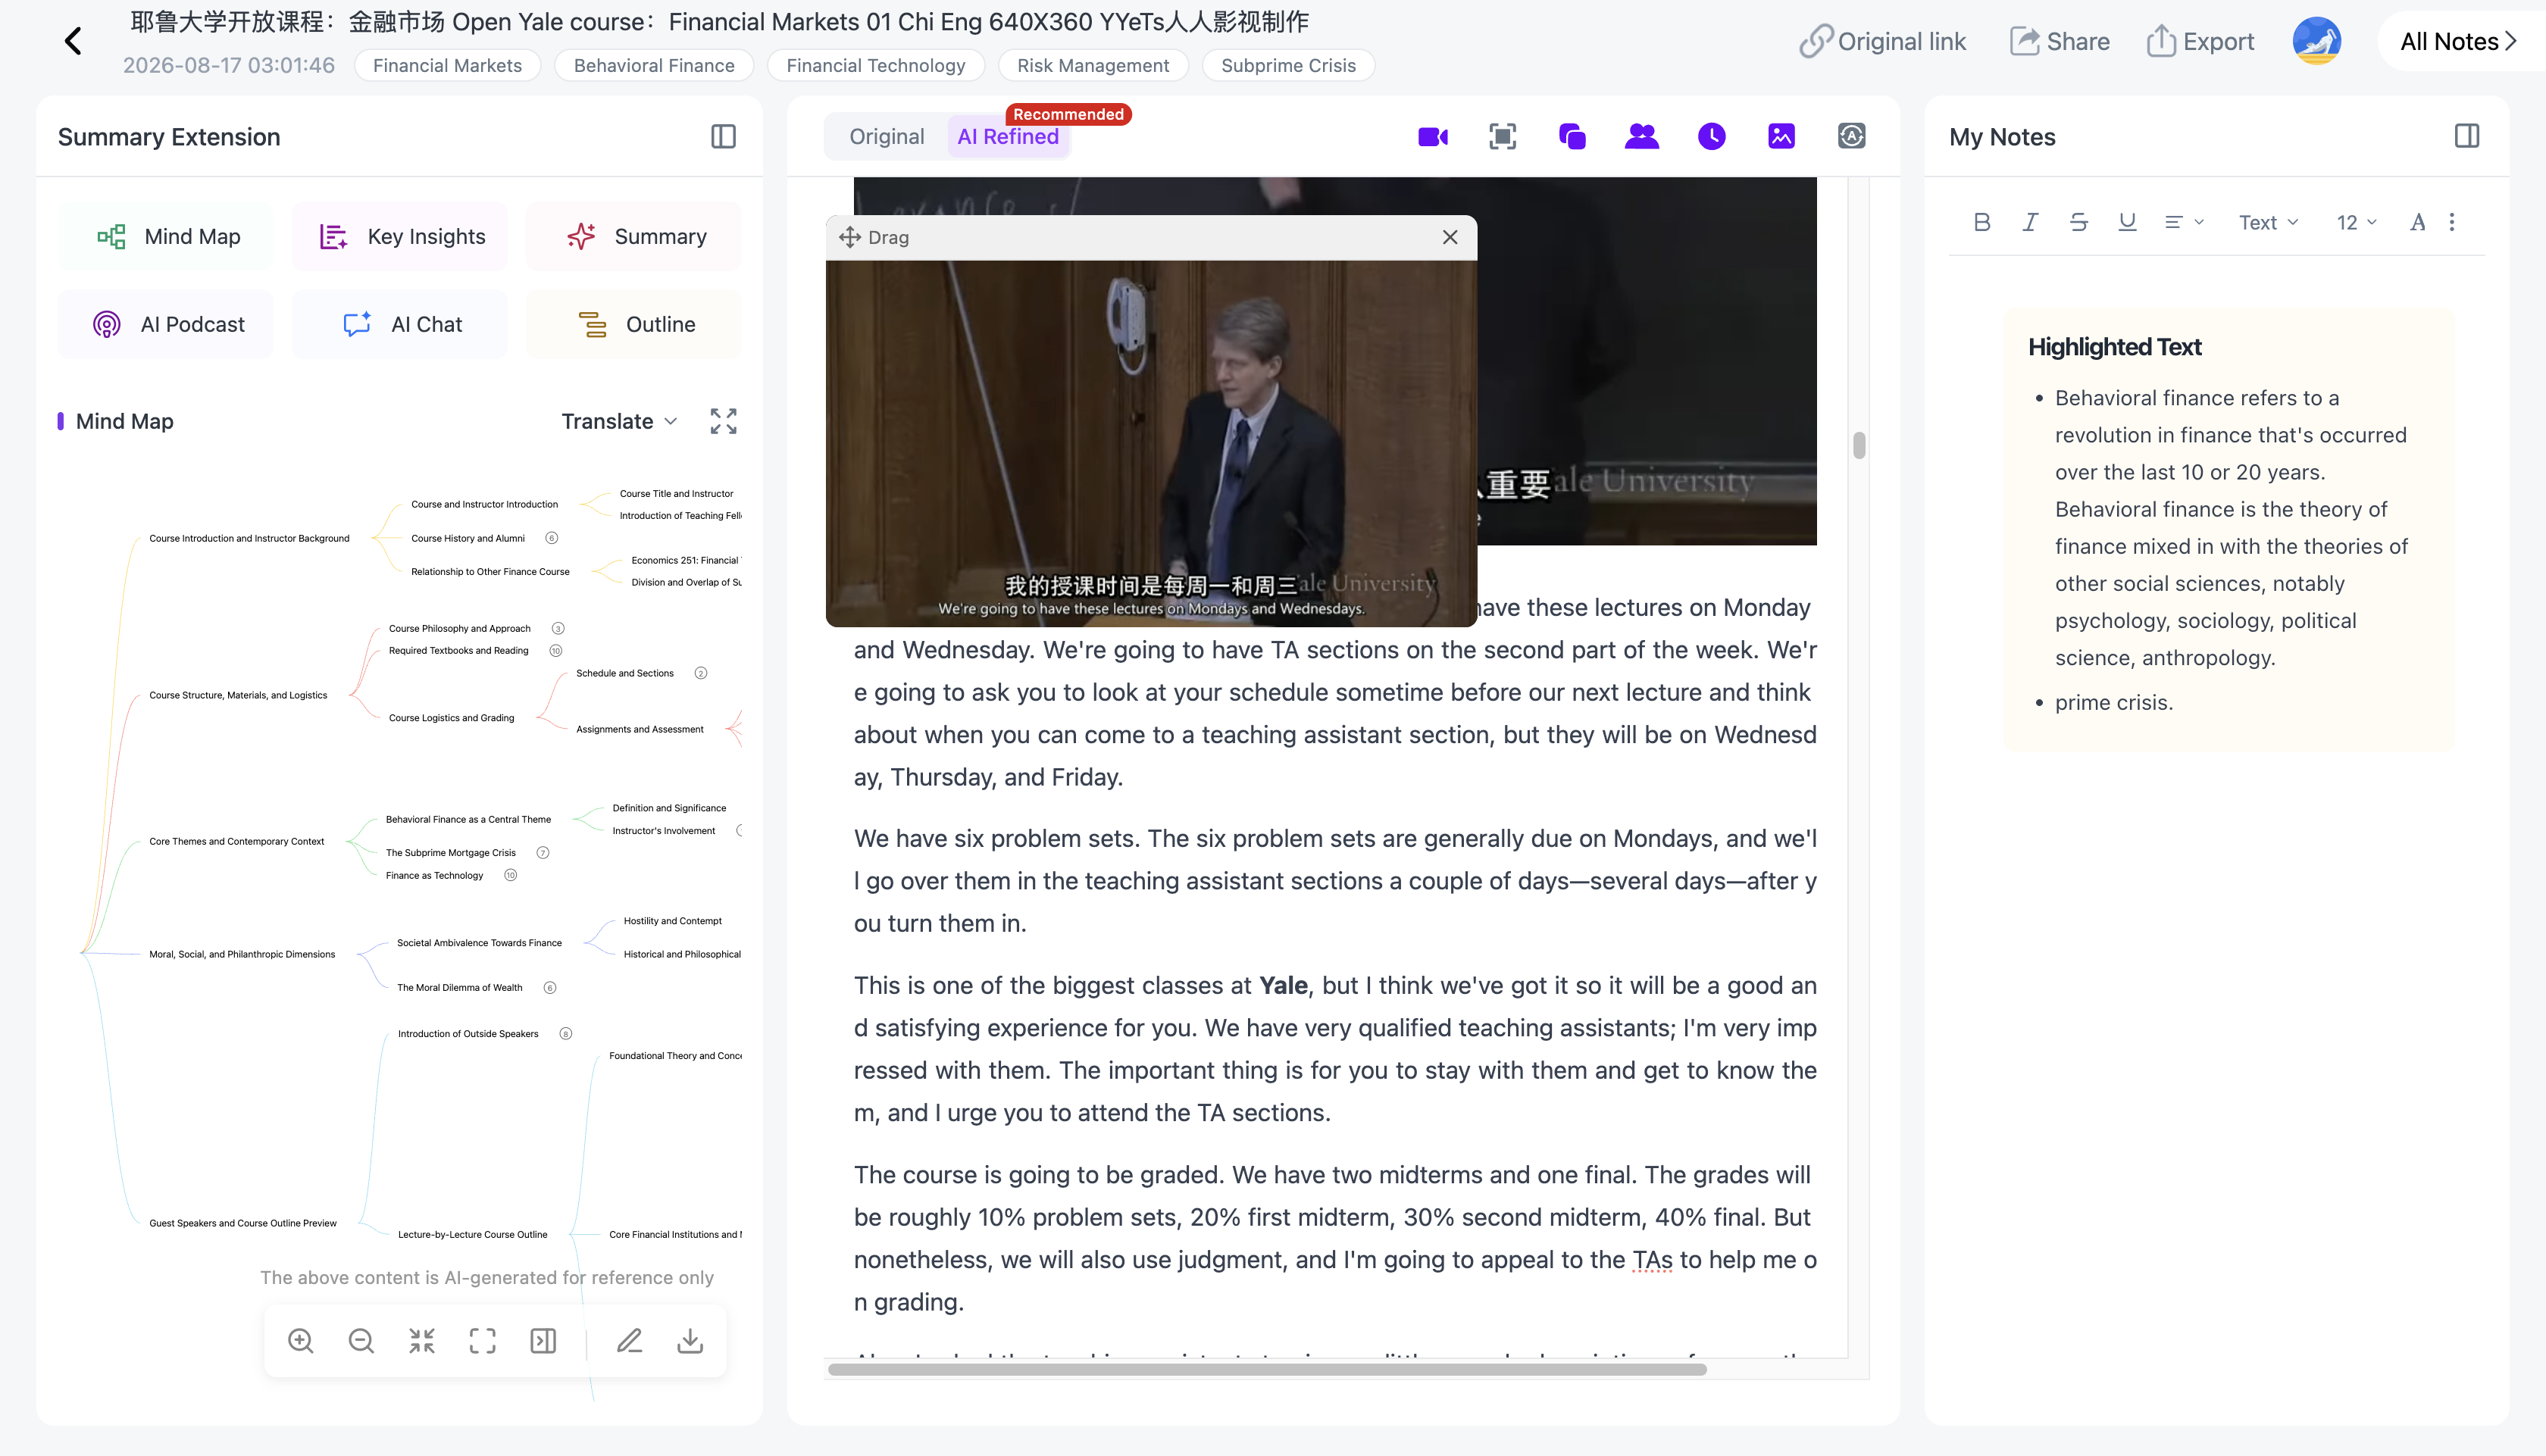Click the Original link chain icon
The width and height of the screenshot is (2546, 1456).
(1816, 41)
